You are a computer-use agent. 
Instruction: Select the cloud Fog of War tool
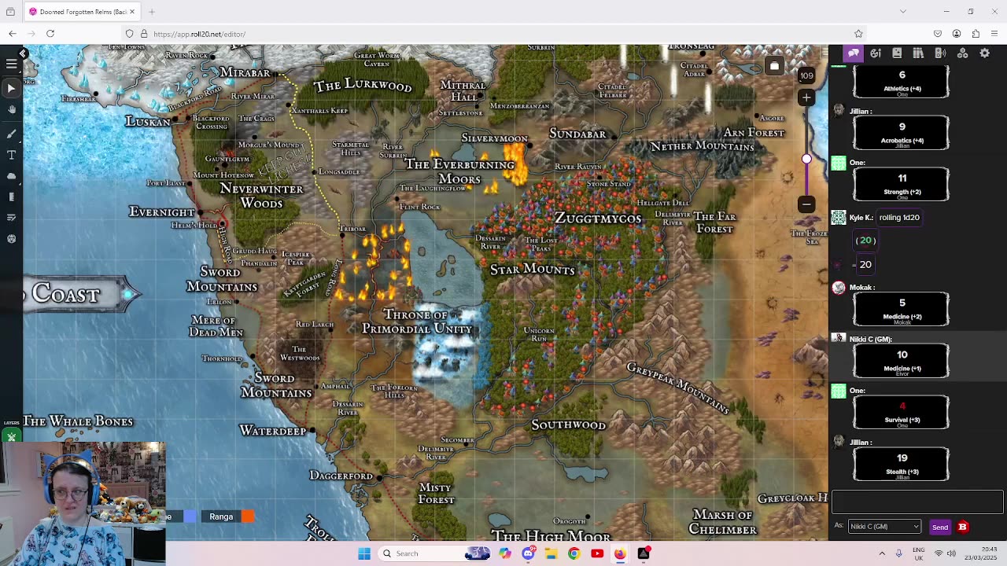coord(11,175)
